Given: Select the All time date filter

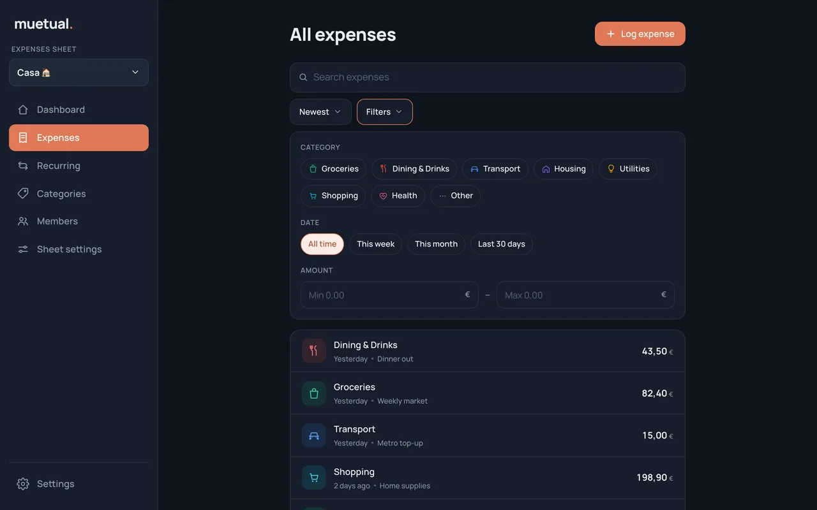Looking at the screenshot, I should coord(322,244).
